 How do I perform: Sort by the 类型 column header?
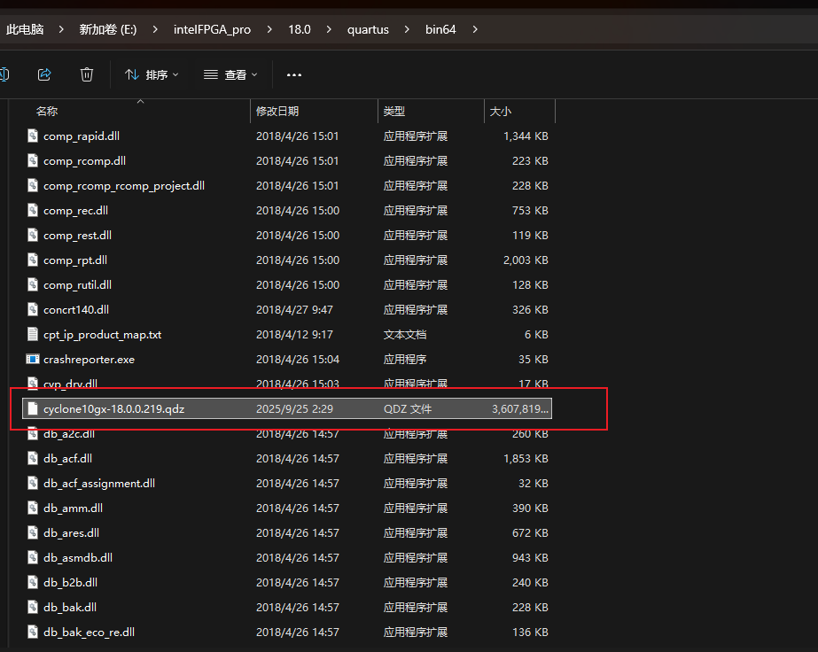coord(394,111)
